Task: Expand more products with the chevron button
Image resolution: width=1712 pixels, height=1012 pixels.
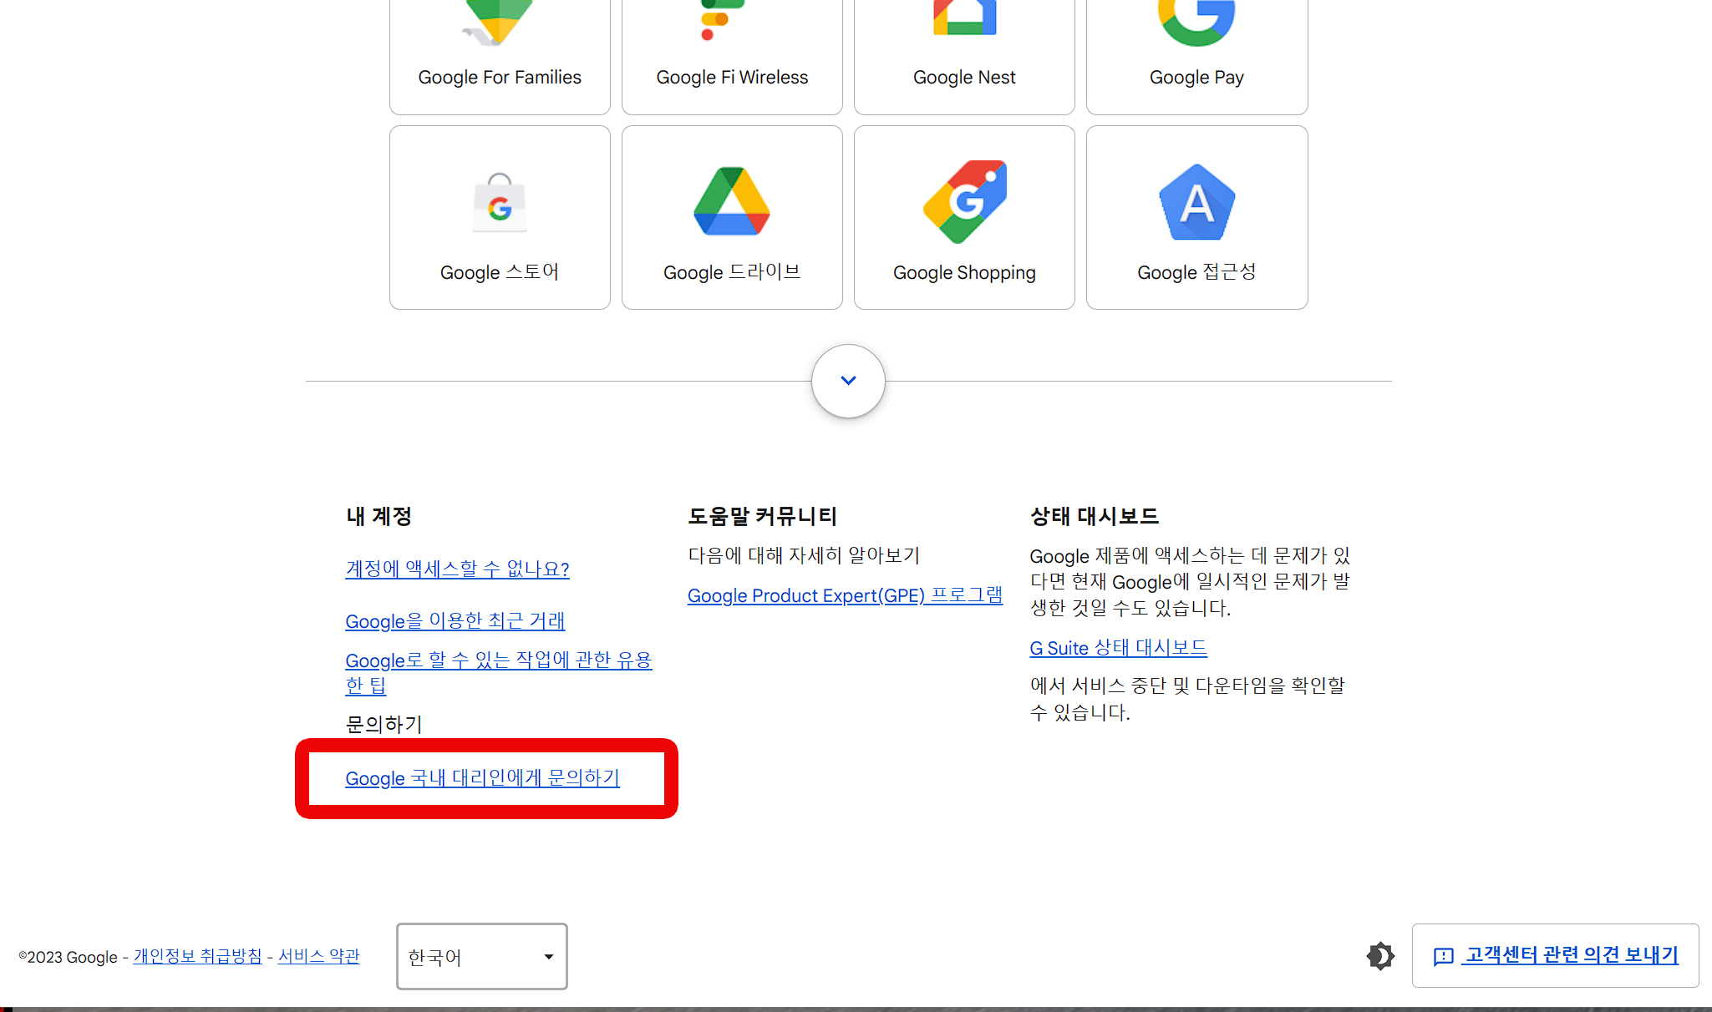Action: (x=848, y=381)
